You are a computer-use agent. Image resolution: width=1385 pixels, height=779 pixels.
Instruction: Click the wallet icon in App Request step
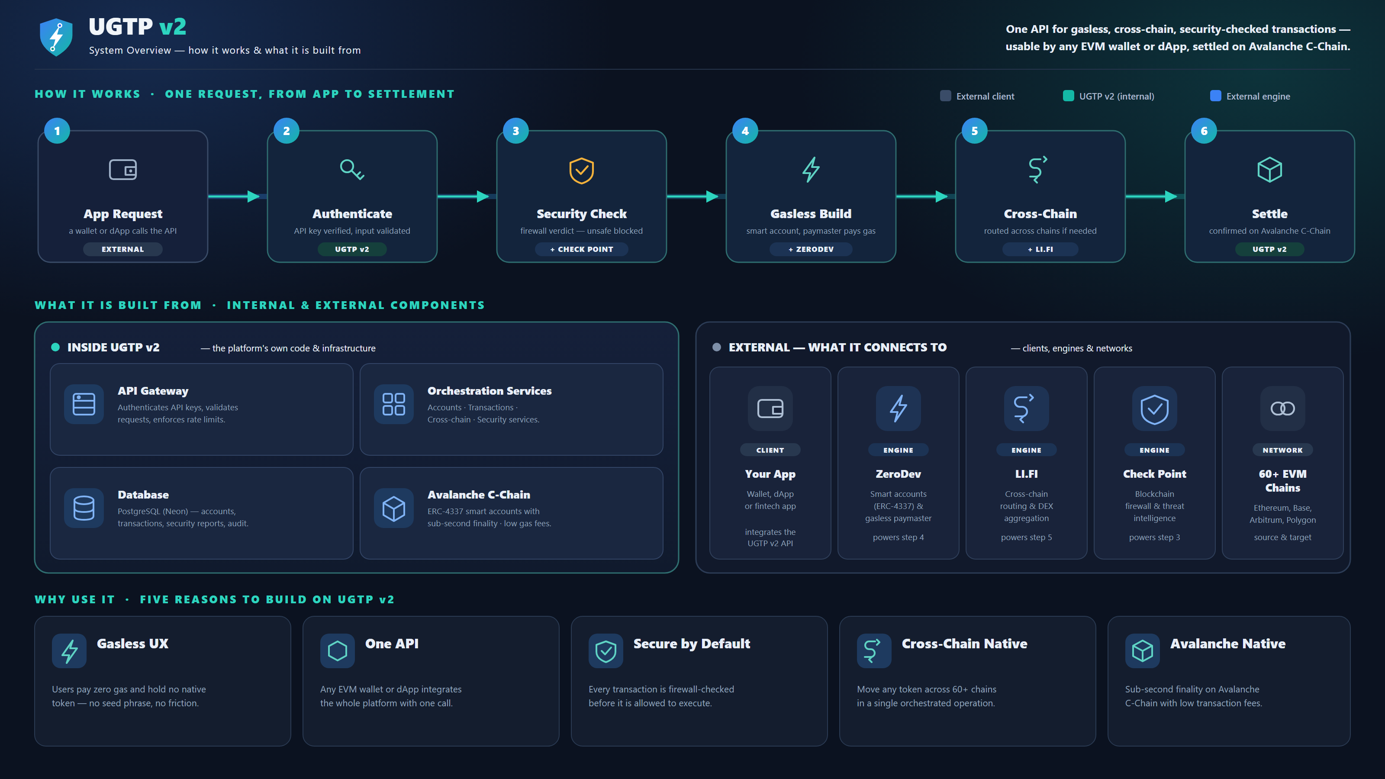tap(122, 170)
